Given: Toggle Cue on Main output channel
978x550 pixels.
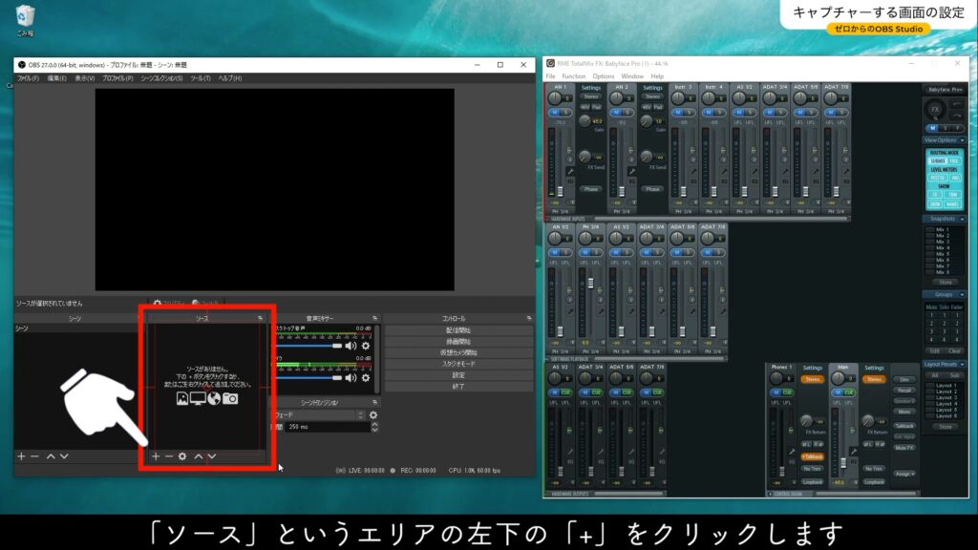Looking at the screenshot, I should pyautogui.click(x=849, y=392).
